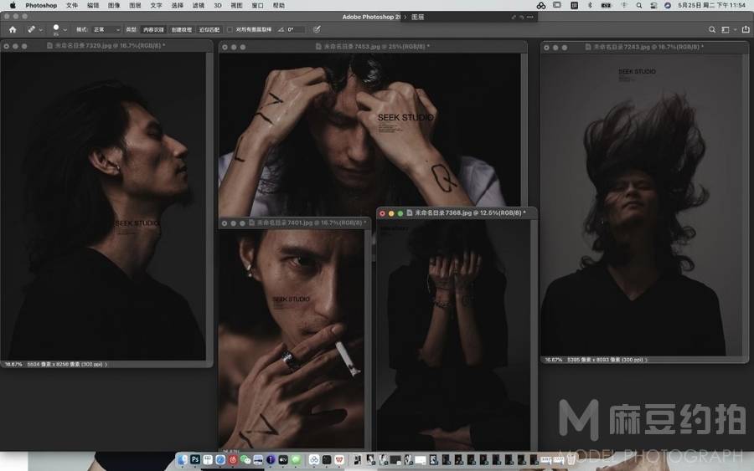Click the 7320.jpg status bar info arrow
Screen dimensions: 754x471
[x=106, y=365]
